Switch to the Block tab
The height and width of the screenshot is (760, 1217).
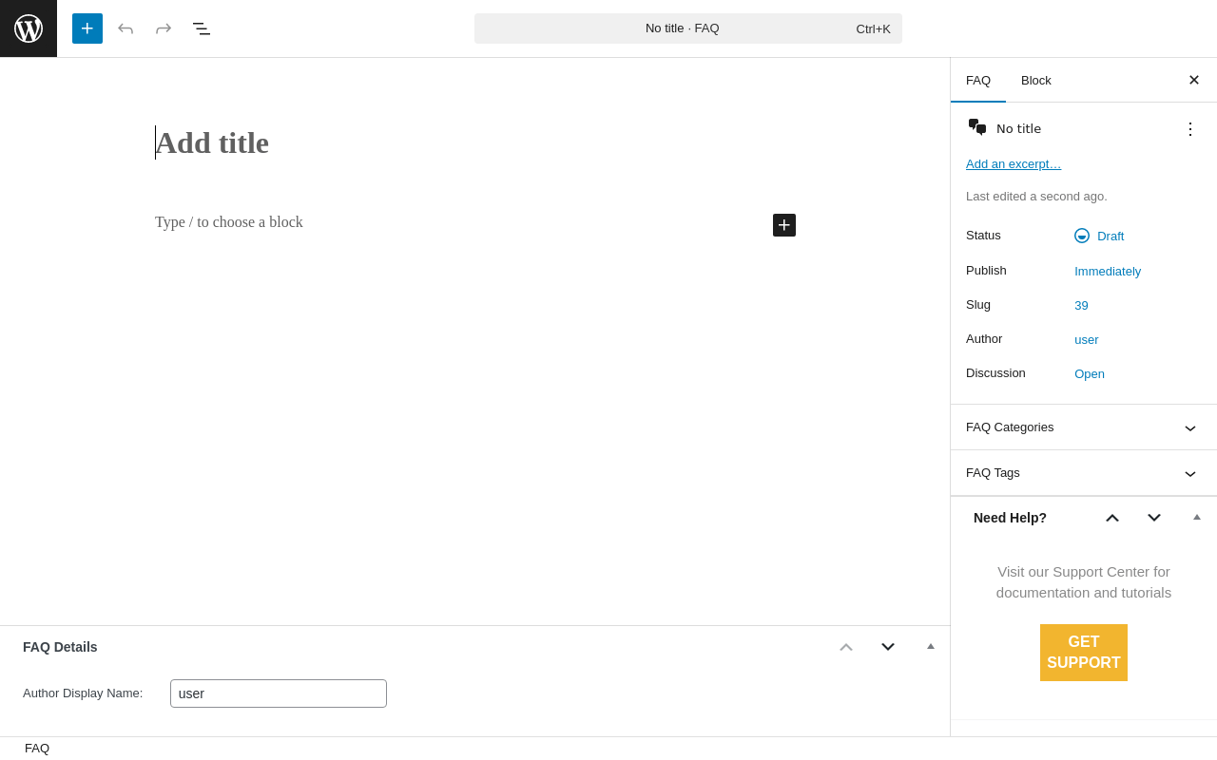[1036, 81]
